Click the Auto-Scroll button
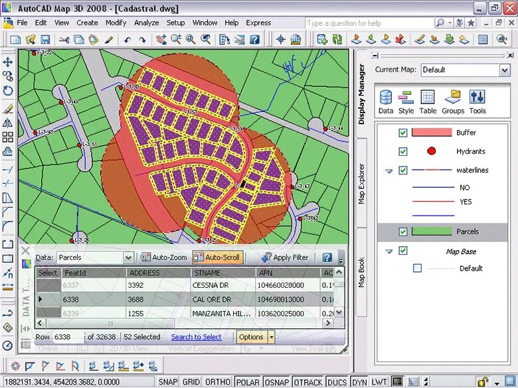This screenshot has width=518, height=388. (x=217, y=257)
